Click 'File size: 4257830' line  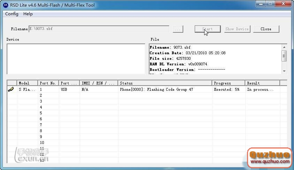170,58
